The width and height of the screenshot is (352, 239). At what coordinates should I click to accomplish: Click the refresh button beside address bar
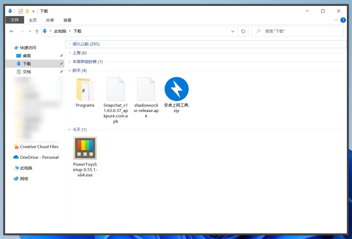point(243,31)
